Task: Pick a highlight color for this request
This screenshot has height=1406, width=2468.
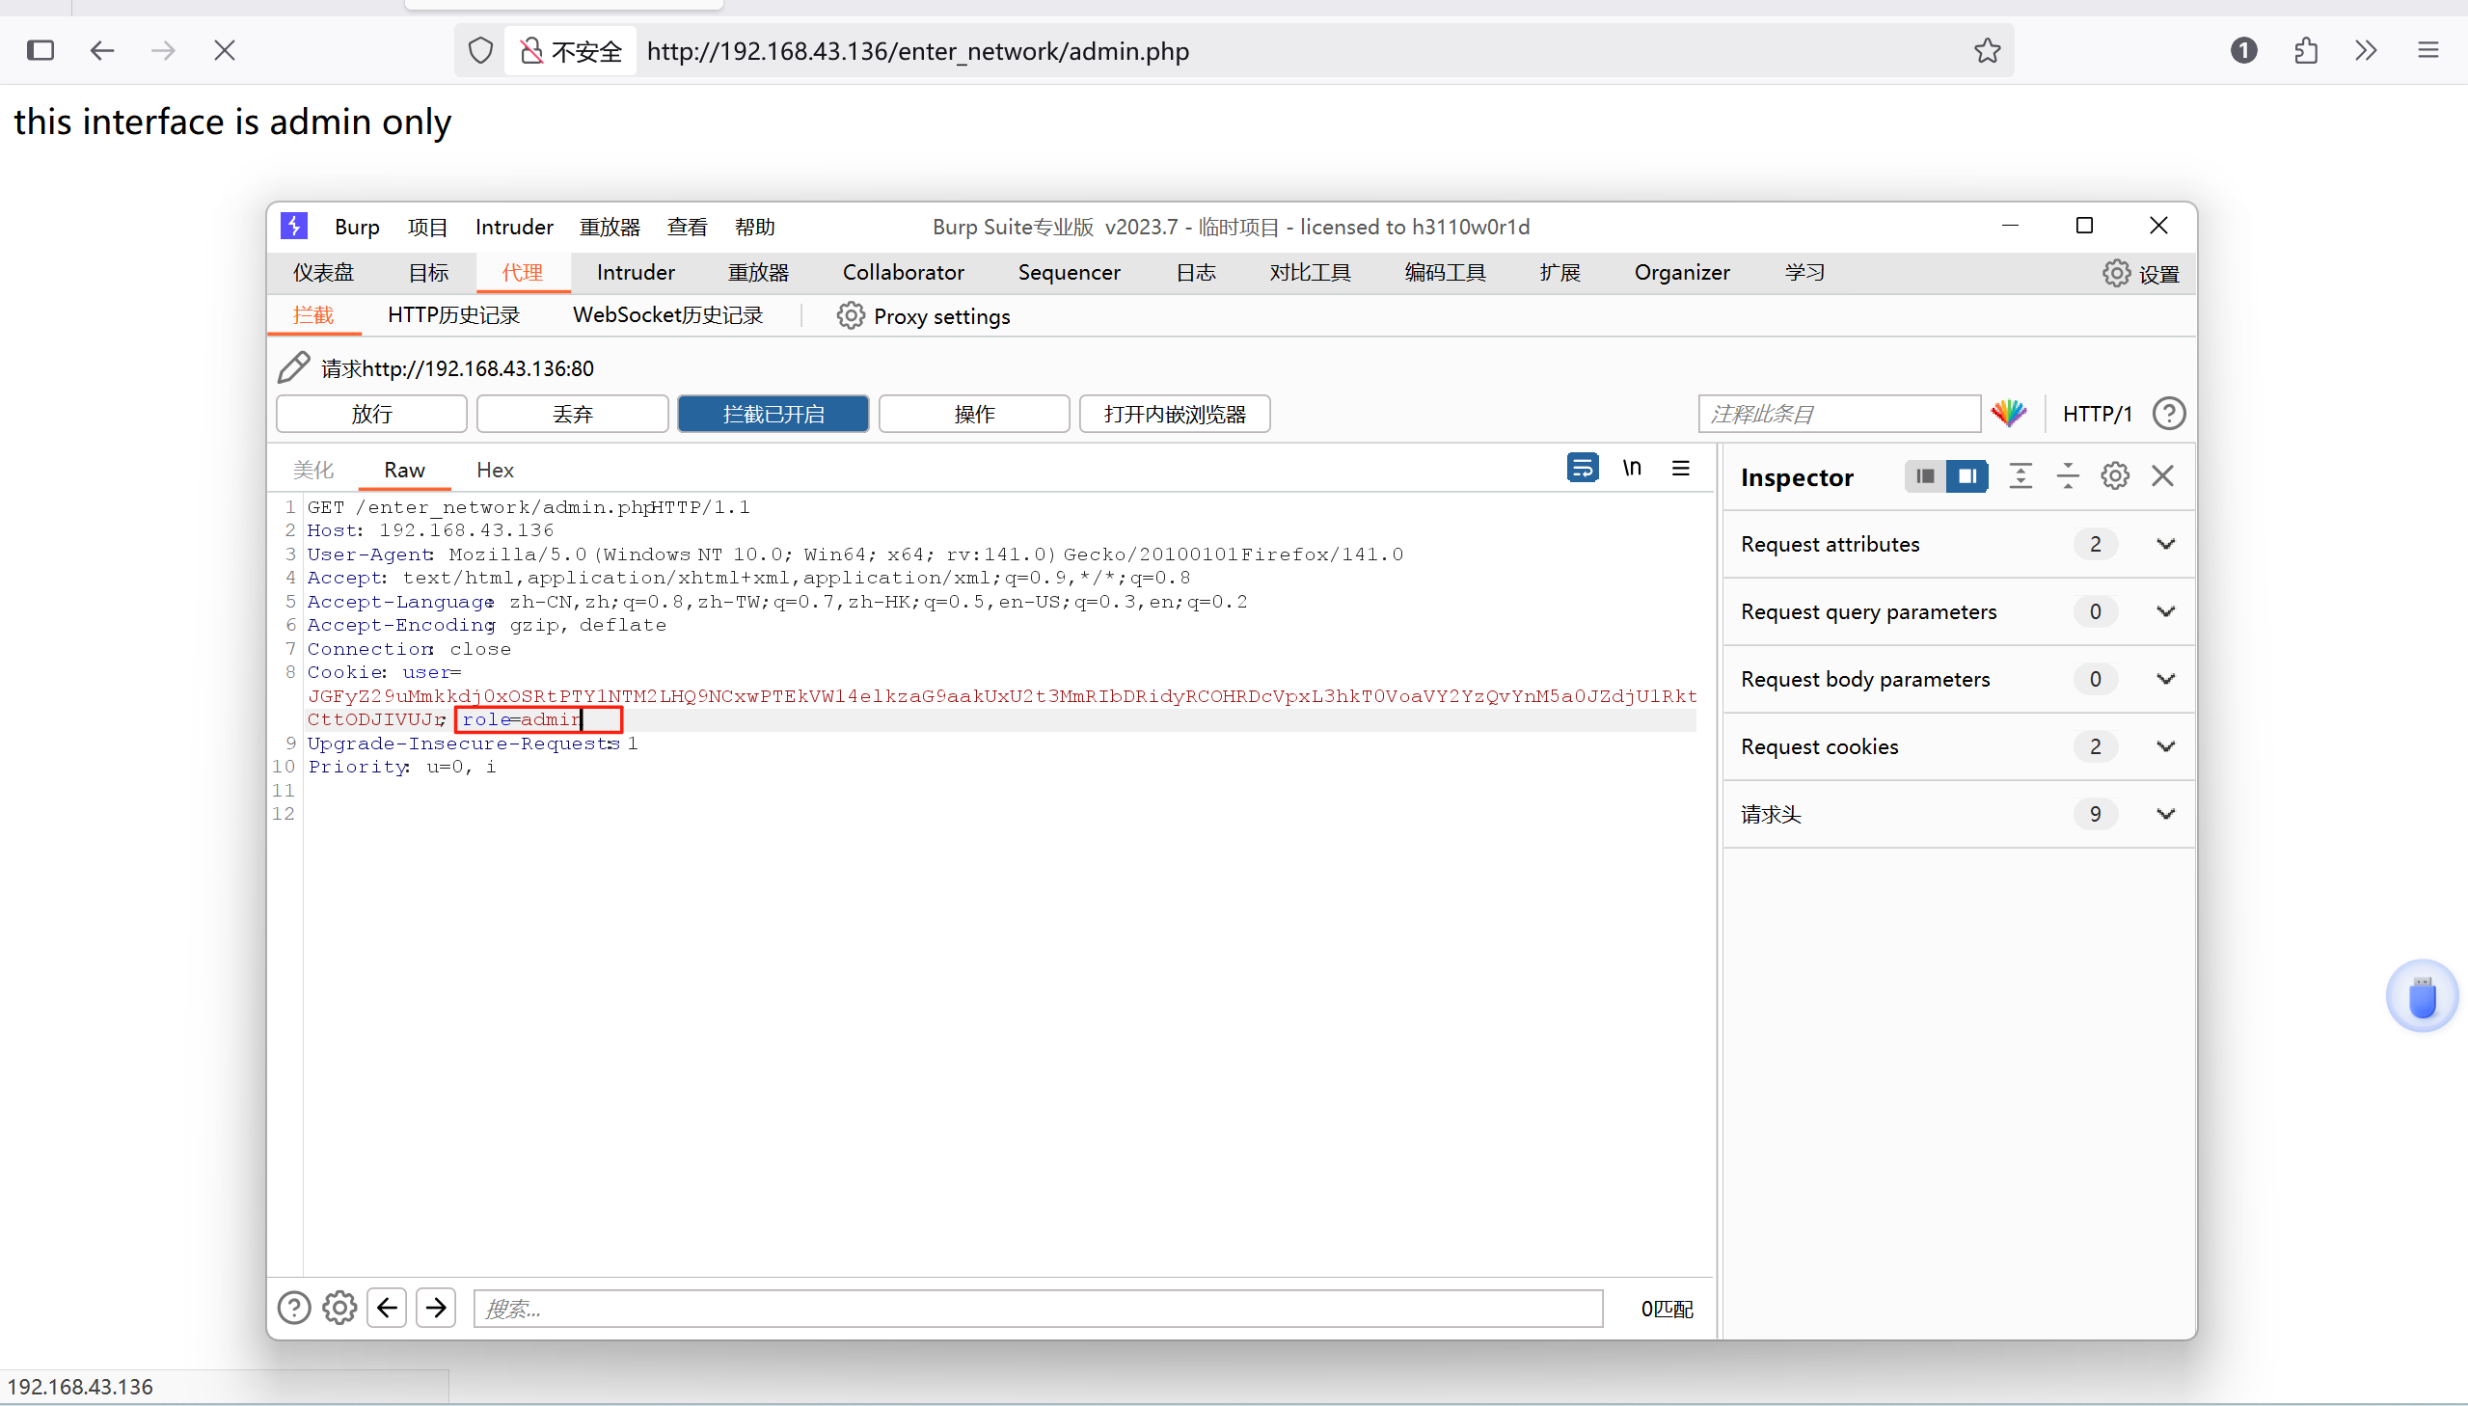Action: click(2008, 414)
